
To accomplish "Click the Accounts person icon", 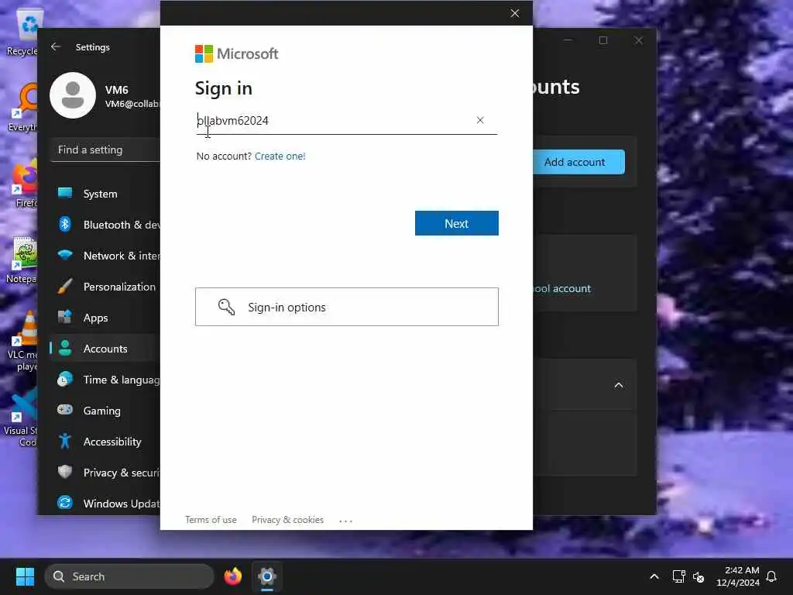I will pyautogui.click(x=65, y=348).
